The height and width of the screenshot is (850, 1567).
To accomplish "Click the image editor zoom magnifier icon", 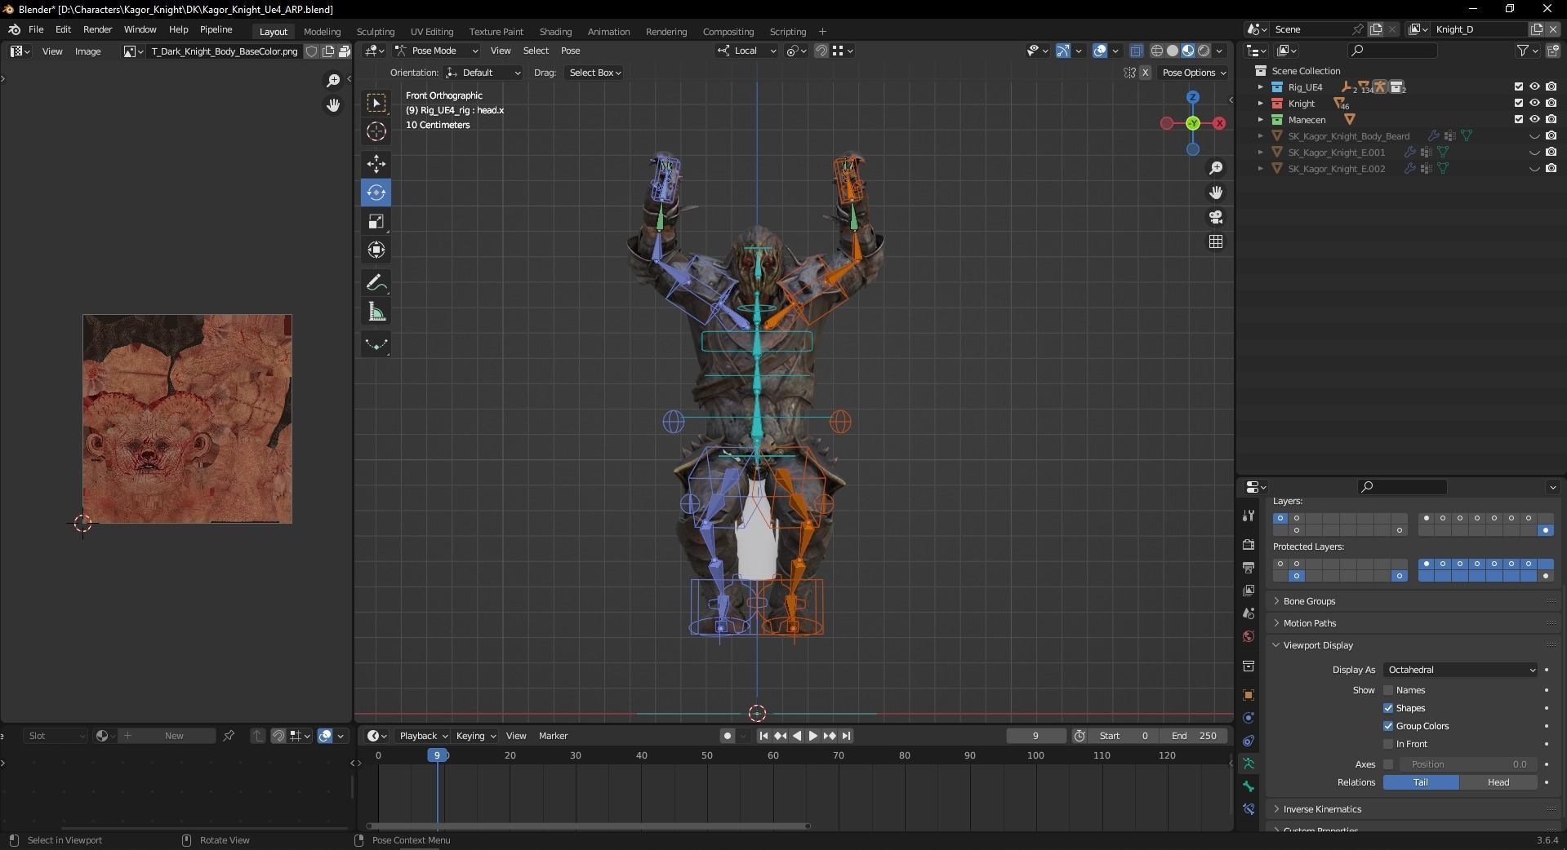I will click(333, 80).
